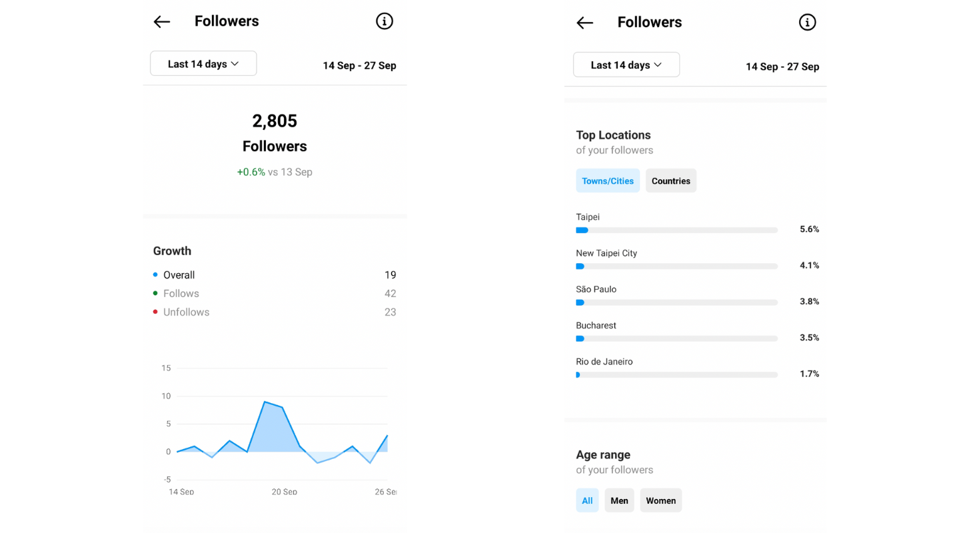Open info icon on left Followers screen
Image resolution: width=973 pixels, height=533 pixels.
coord(385,21)
